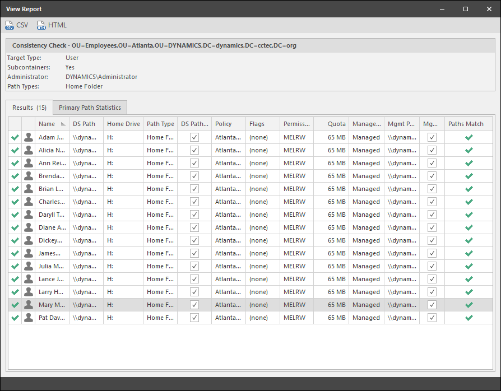The height and width of the screenshot is (391, 501).
Task: Toggle Mg... checkbox in Charles row
Action: (432, 202)
